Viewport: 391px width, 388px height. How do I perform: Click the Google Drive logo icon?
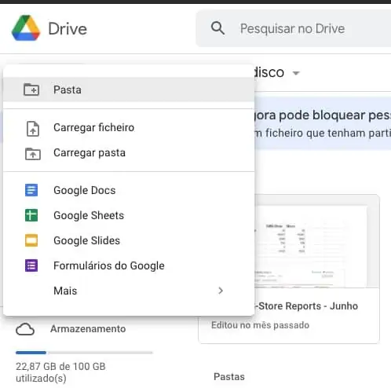[26, 28]
